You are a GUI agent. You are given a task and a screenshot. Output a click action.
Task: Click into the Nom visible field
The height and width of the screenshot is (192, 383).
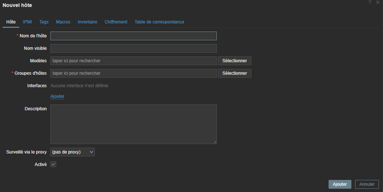[133, 48]
